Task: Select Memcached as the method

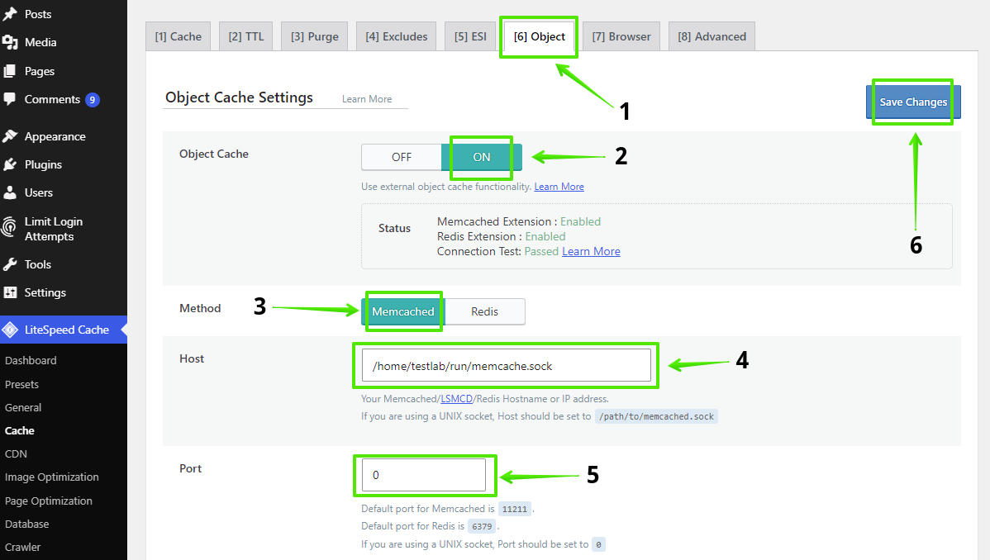Action: click(x=402, y=311)
